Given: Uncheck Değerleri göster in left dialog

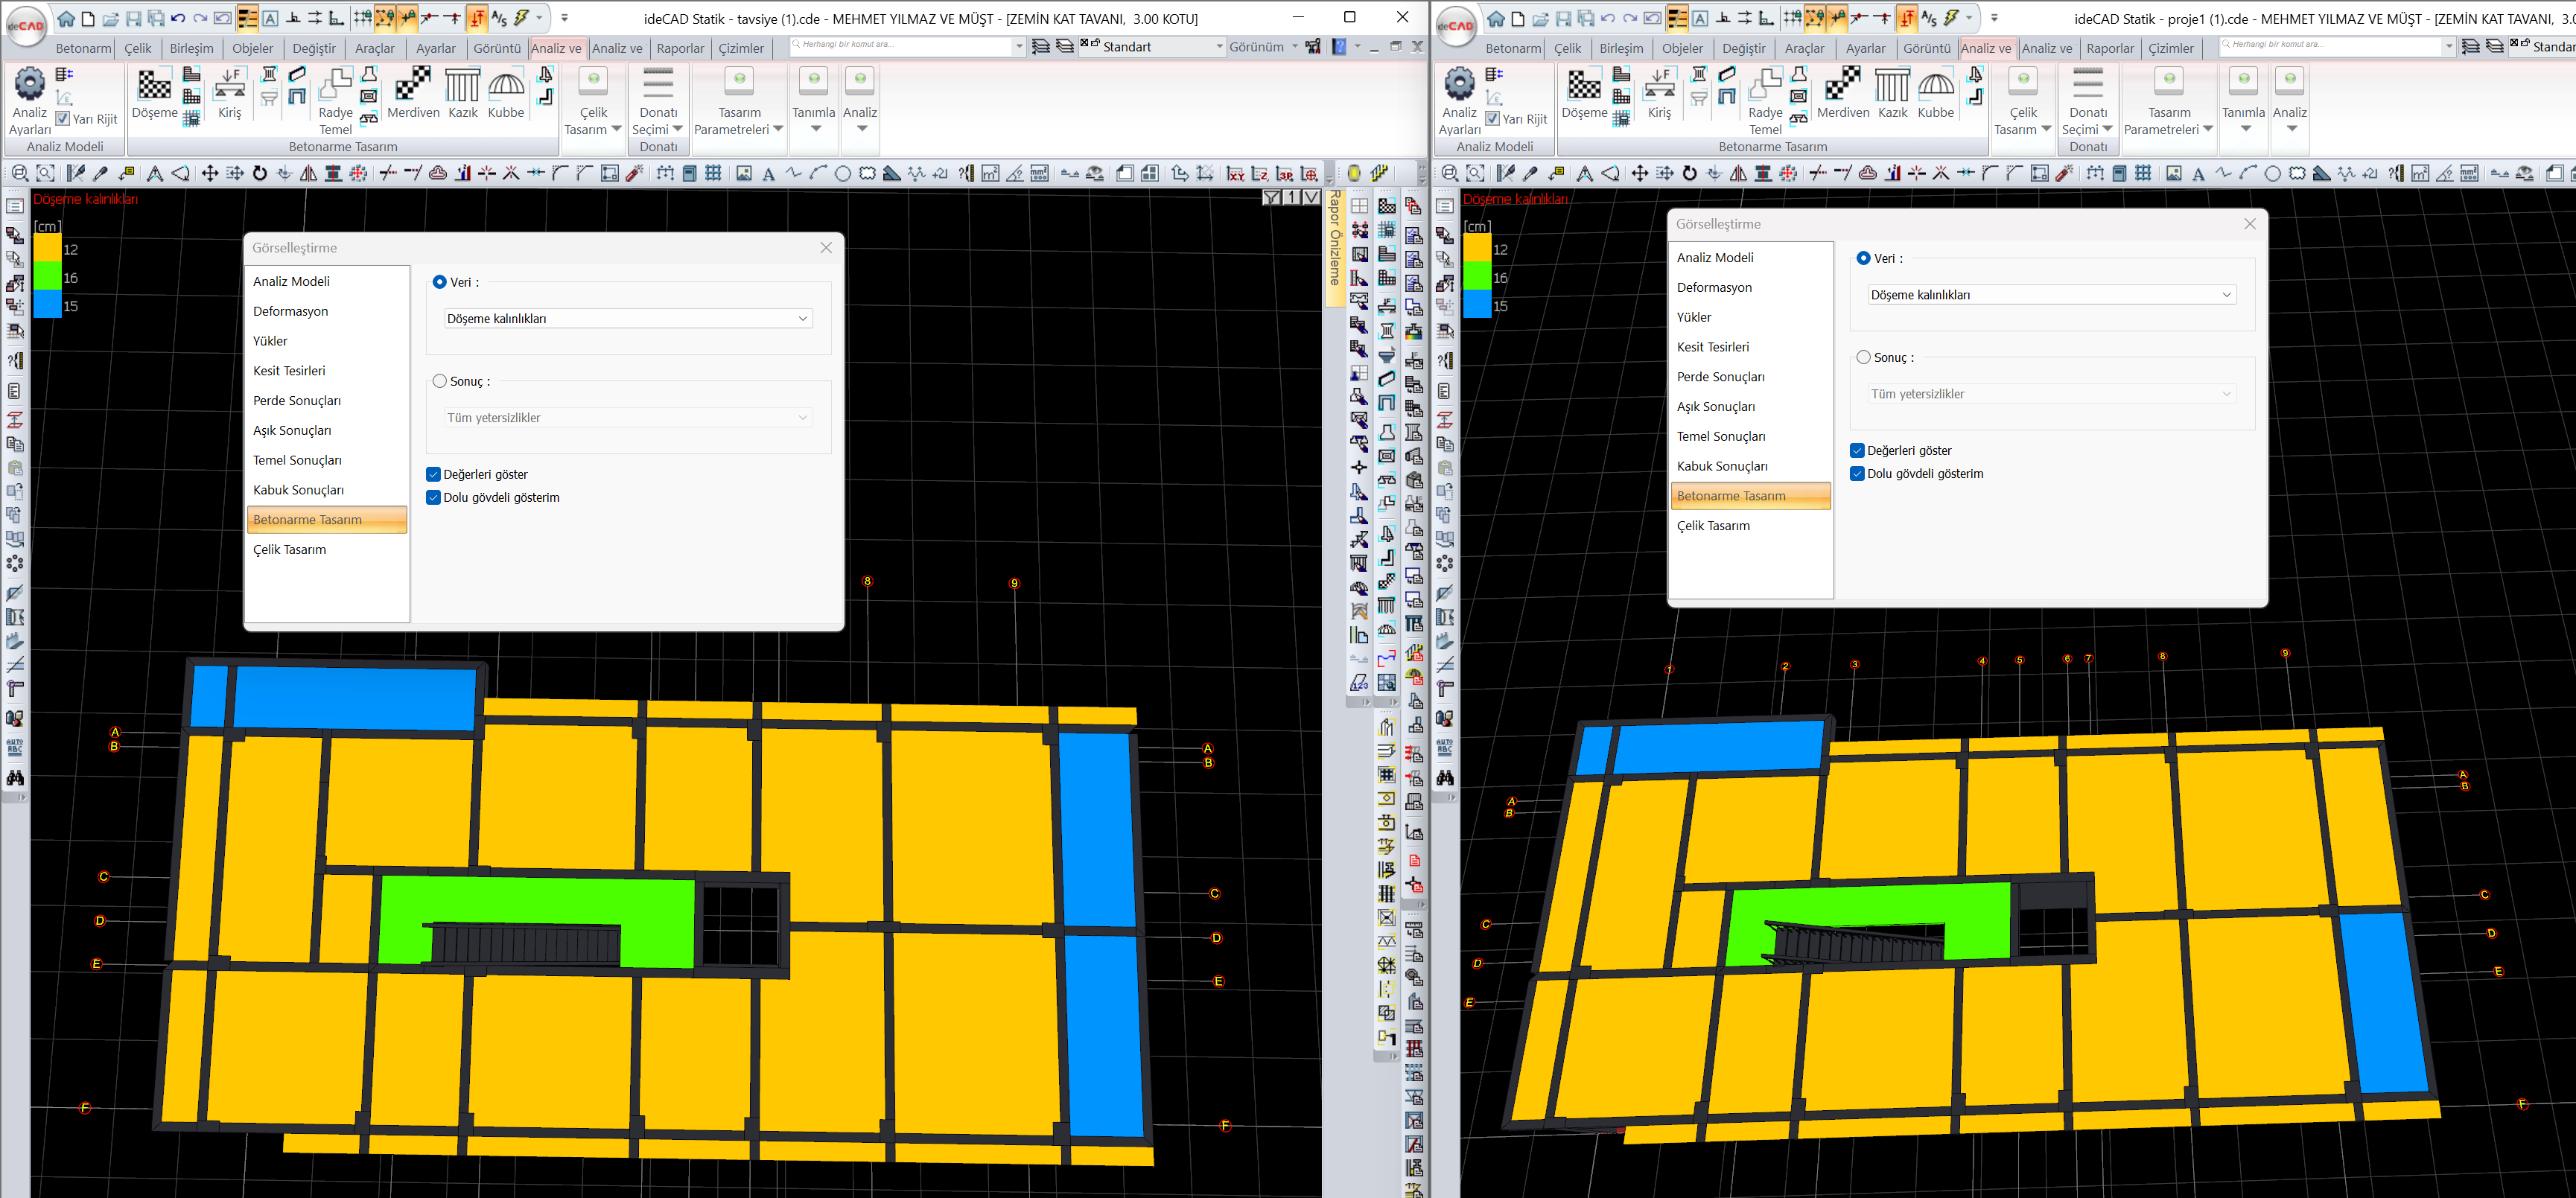Looking at the screenshot, I should tap(434, 474).
